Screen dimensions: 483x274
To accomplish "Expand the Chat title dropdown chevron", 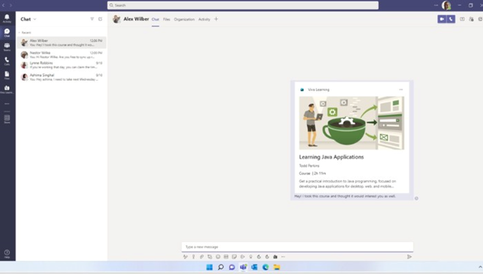I will (x=35, y=19).
